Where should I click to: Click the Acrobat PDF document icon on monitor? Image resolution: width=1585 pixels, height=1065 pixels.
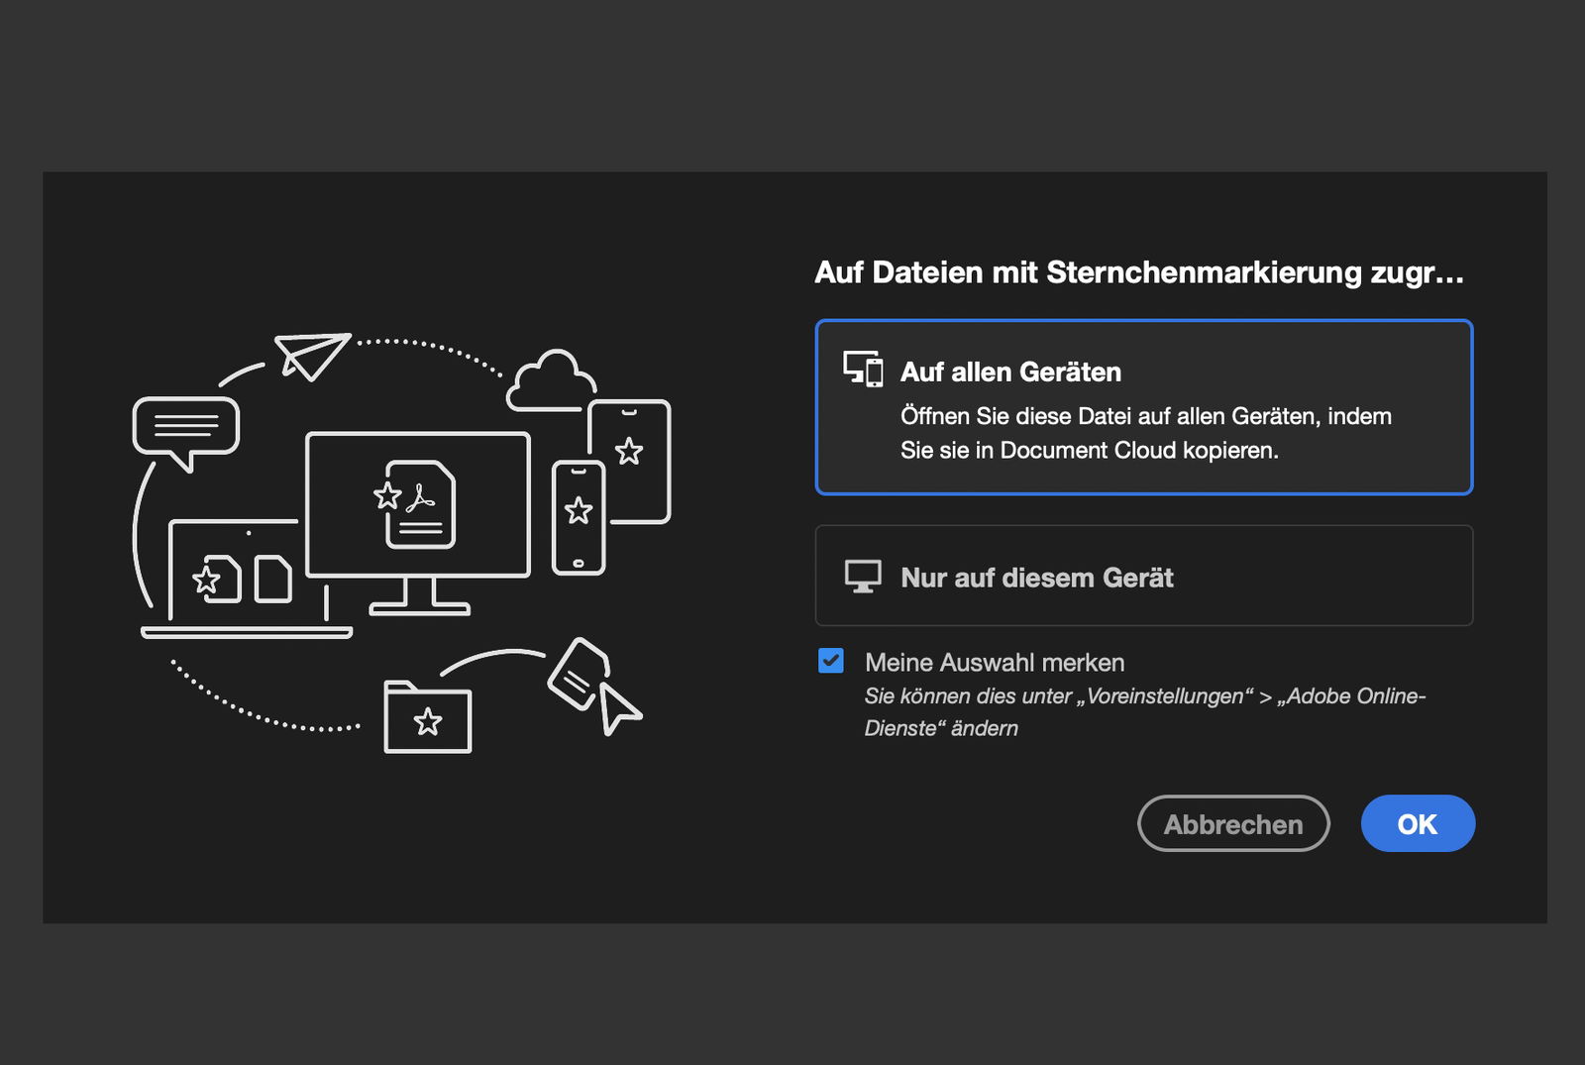(x=419, y=504)
